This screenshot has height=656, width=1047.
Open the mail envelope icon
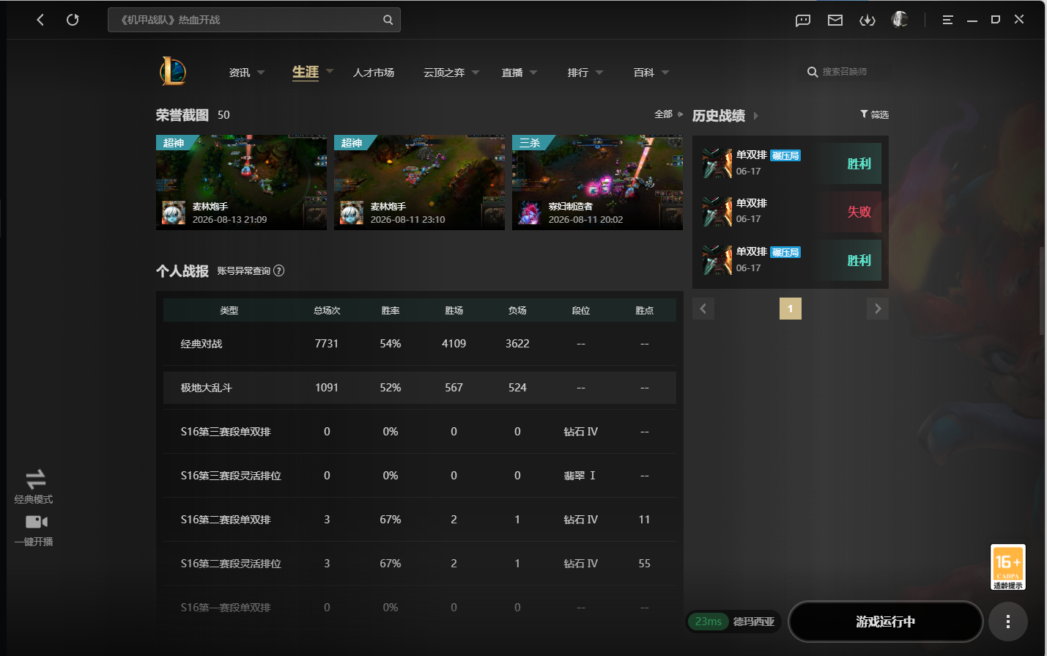835,21
